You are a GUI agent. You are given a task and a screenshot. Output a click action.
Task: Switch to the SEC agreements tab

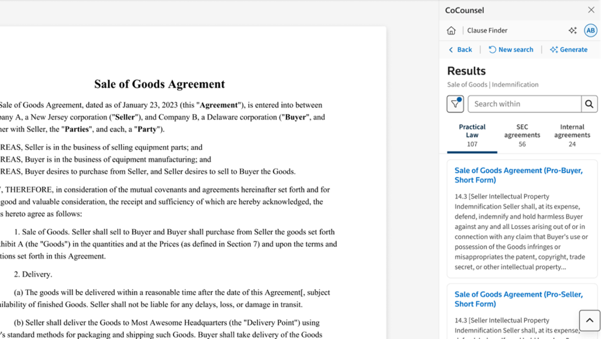[522, 136]
